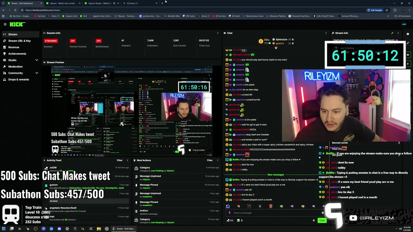Reload the page
Screen dimensions: 413x232
tap(15, 10)
